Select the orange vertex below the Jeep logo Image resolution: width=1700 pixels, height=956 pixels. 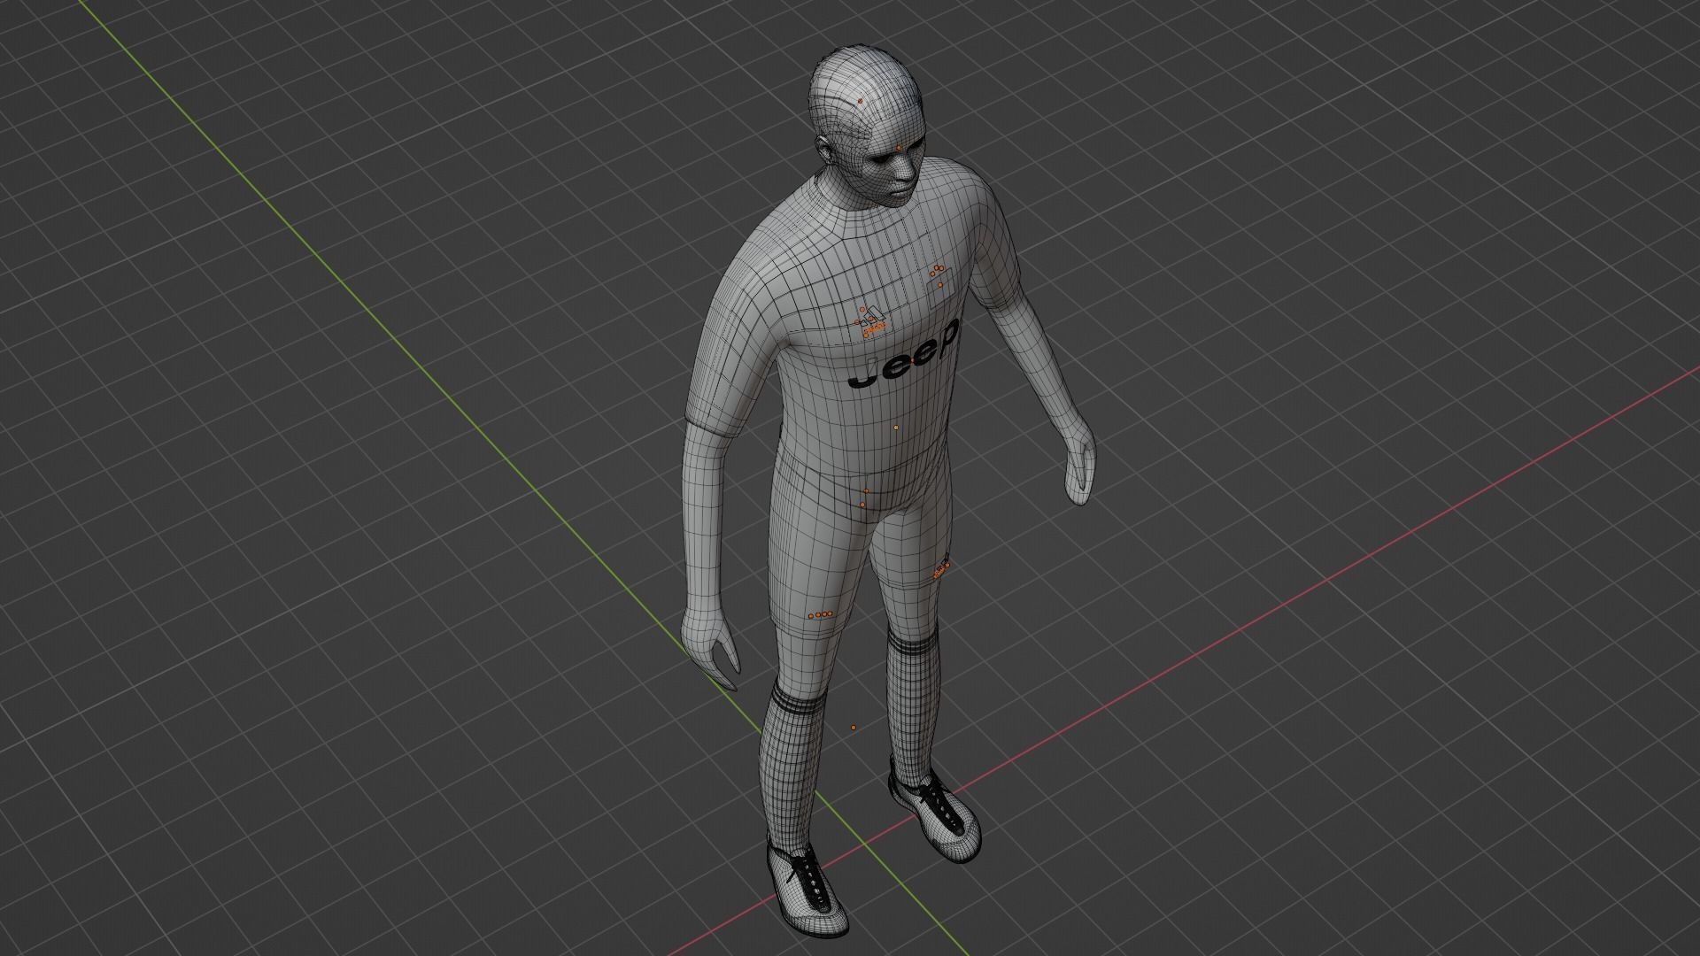(896, 428)
